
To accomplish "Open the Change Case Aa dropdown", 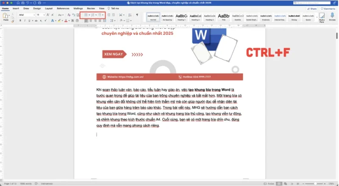I will pyautogui.click(x=61, y=15).
